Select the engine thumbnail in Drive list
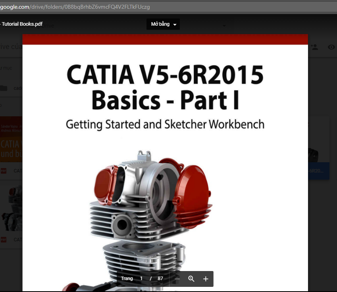The width and height of the screenshot is (337, 292). pyautogui.click(x=11, y=208)
